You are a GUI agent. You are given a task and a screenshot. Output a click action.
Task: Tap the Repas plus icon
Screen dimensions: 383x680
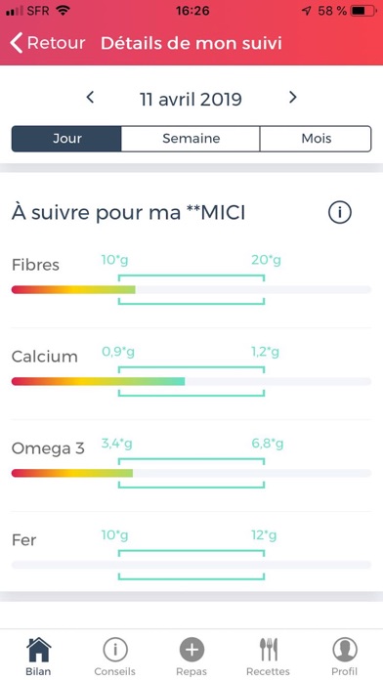click(191, 650)
